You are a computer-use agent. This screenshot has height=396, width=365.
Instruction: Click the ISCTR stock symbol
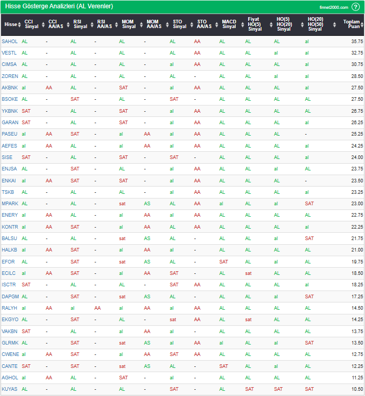point(9,284)
